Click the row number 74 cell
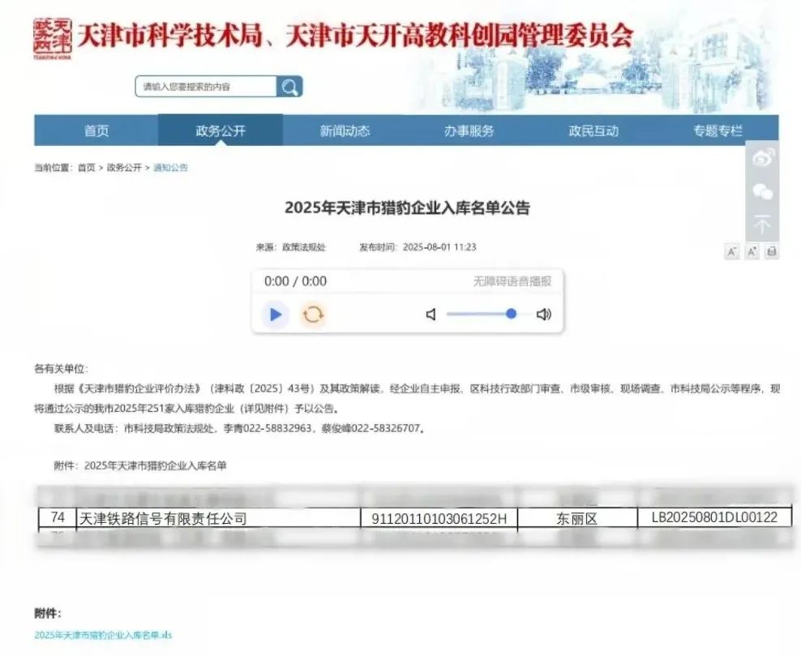Viewport: 801px width, 656px height. point(58,518)
